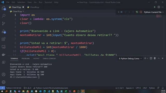Open the Accounts menu icon
The height and width of the screenshot is (93, 166).
coord(3,74)
